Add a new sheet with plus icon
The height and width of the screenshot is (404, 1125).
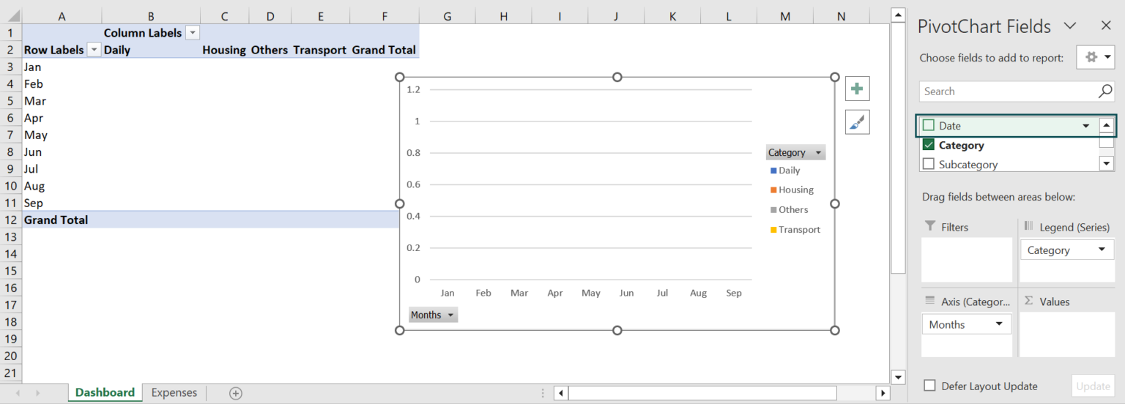tap(235, 393)
